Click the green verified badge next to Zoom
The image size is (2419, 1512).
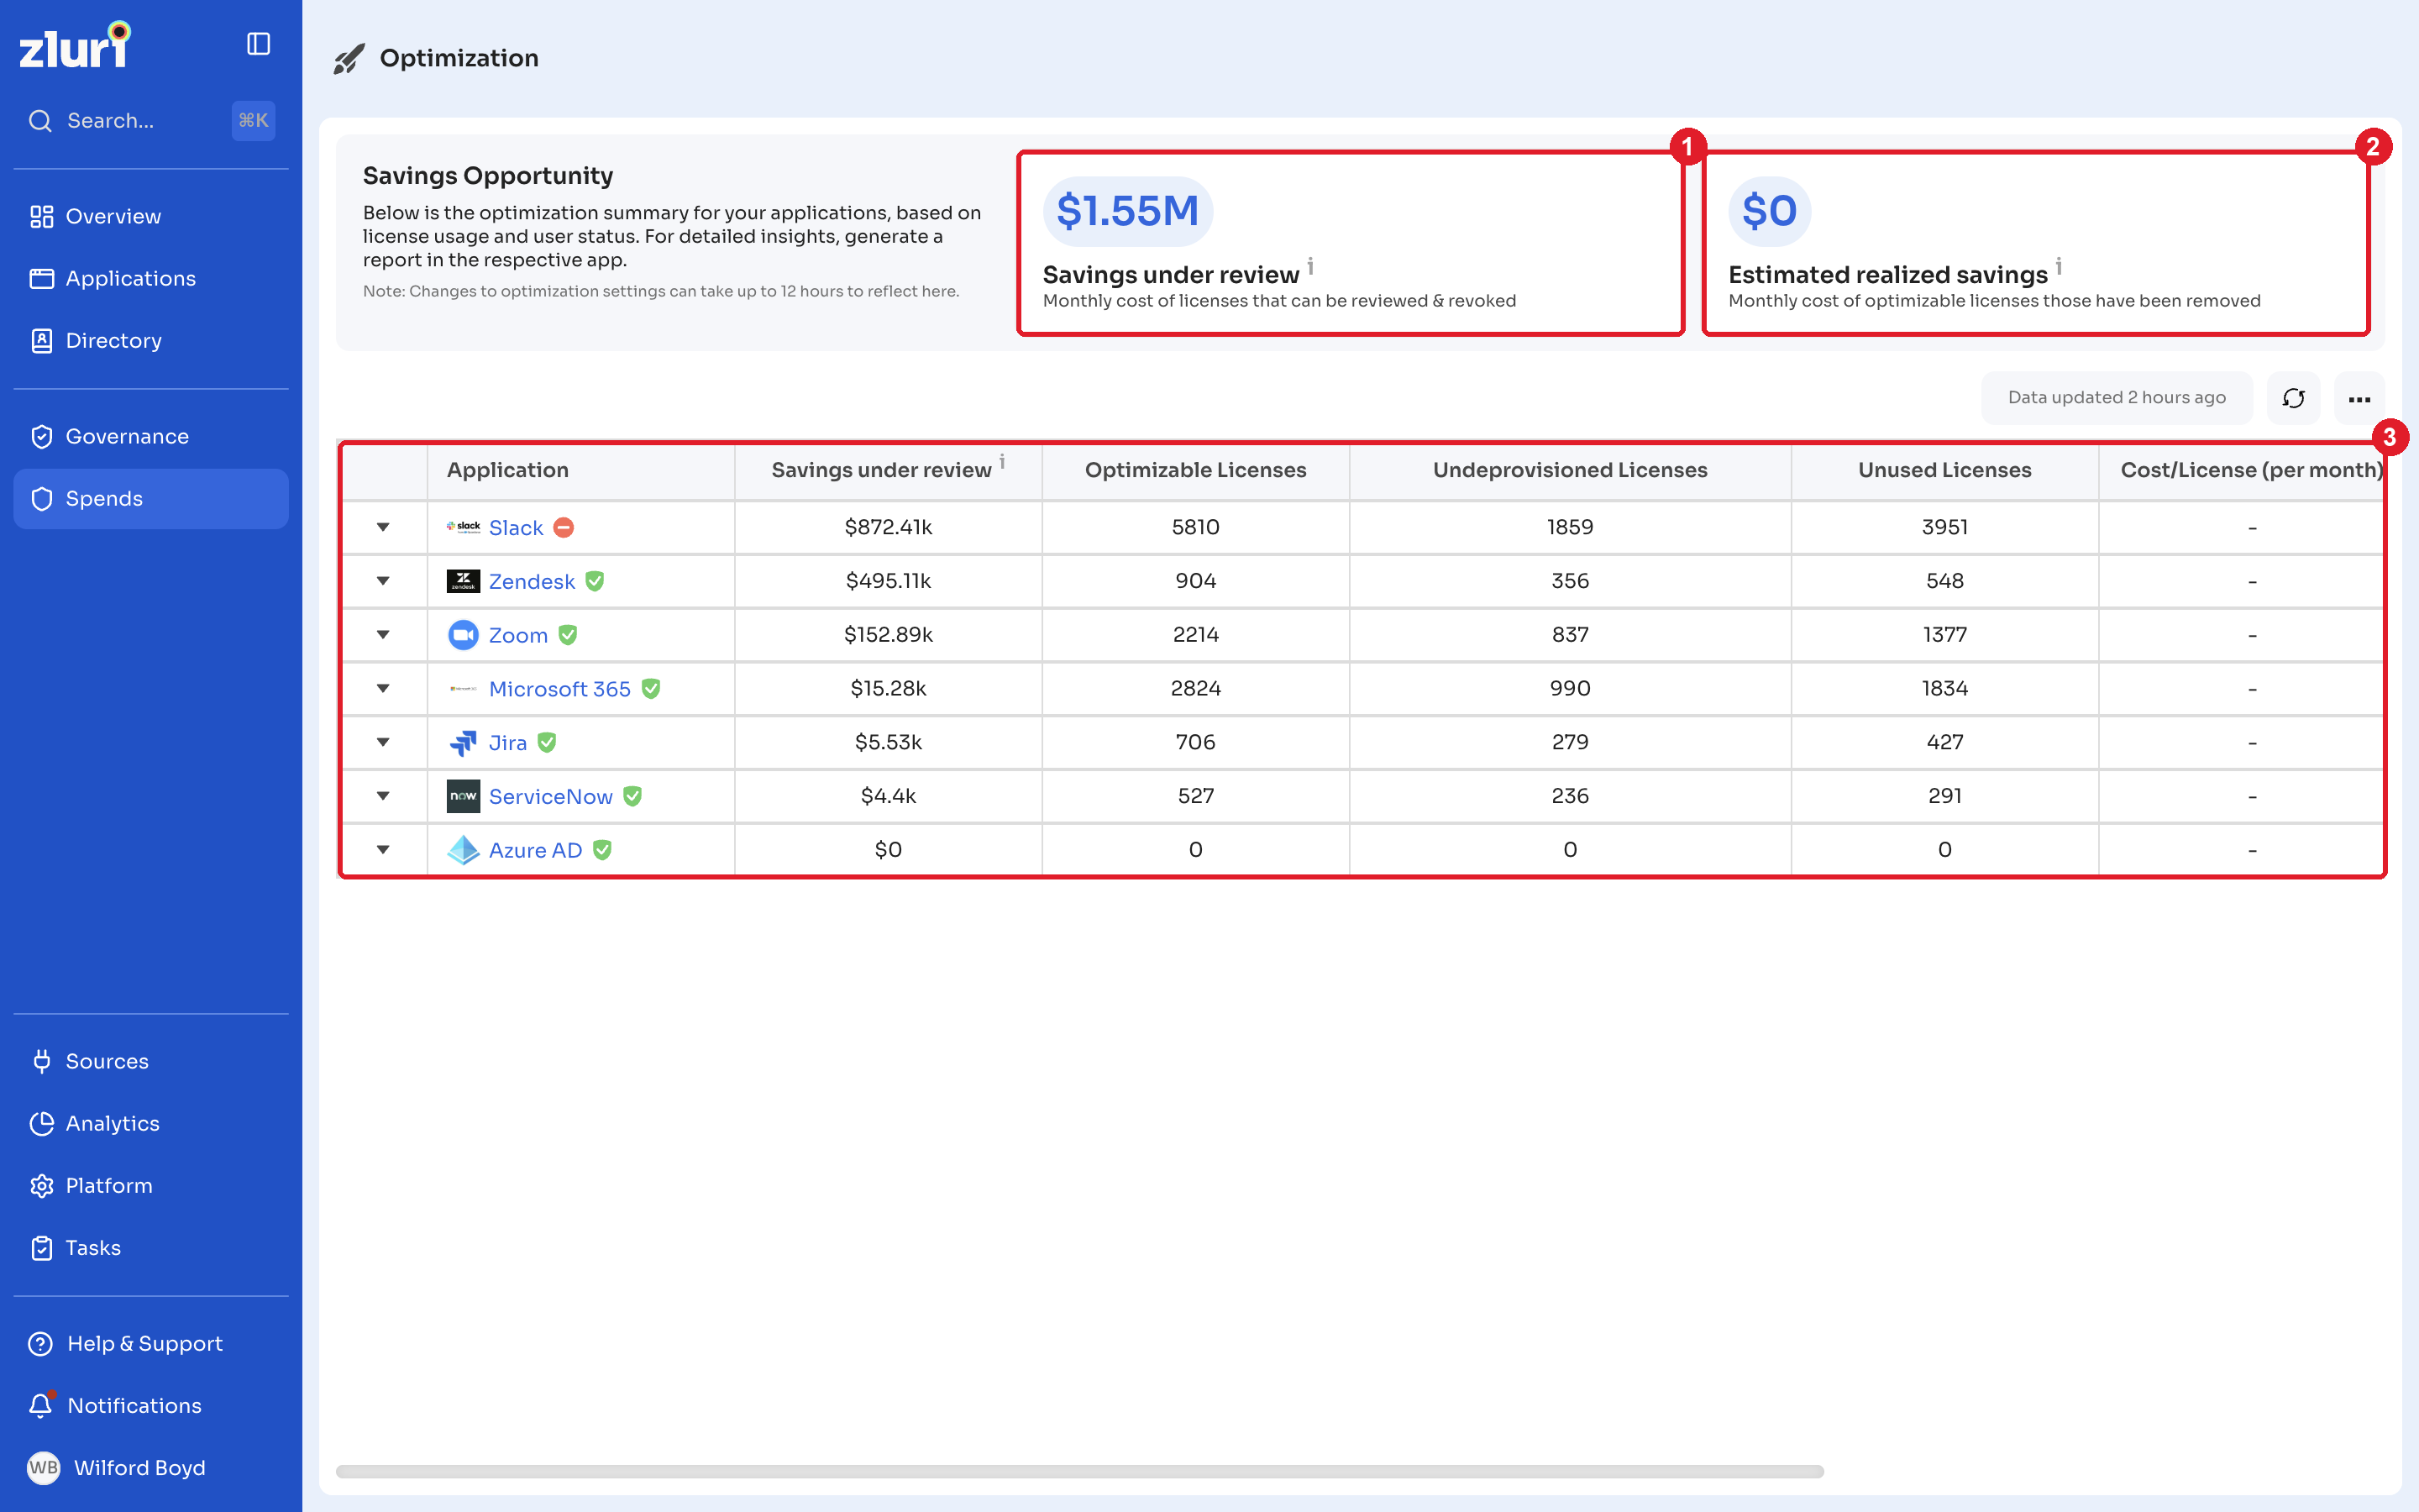click(568, 635)
